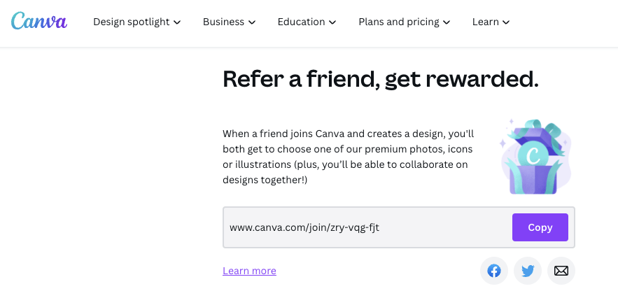Share referral link via email envelope icon
Image resolution: width=618 pixels, height=298 pixels.
(561, 271)
